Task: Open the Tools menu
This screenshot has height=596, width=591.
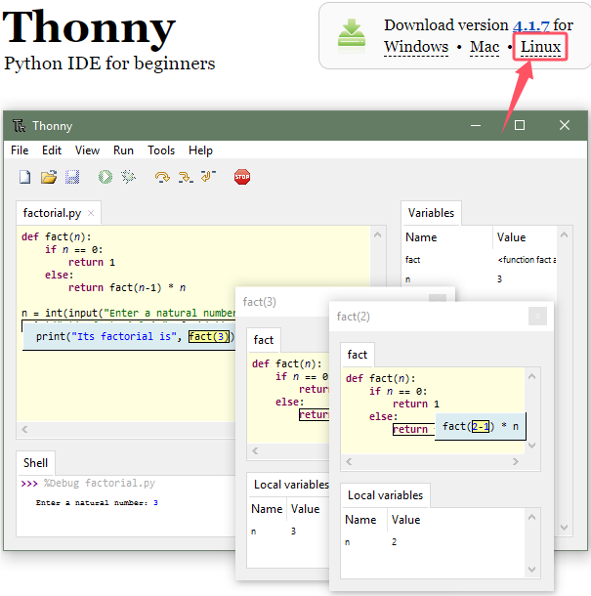Action: [161, 150]
